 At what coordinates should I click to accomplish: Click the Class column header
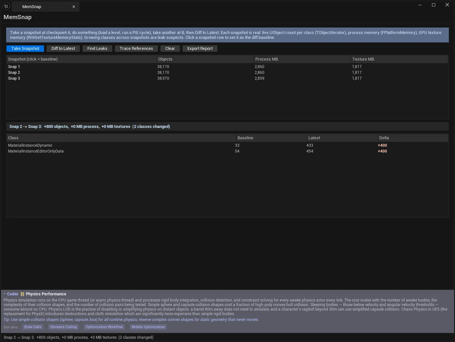121,138
